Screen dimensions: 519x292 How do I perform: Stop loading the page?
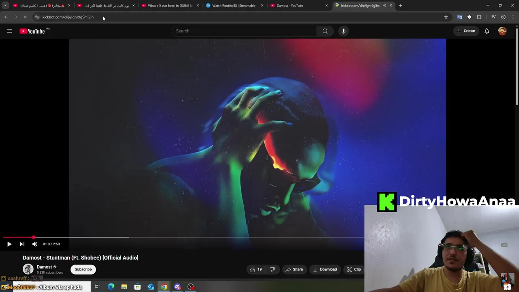pyautogui.click(x=25, y=17)
